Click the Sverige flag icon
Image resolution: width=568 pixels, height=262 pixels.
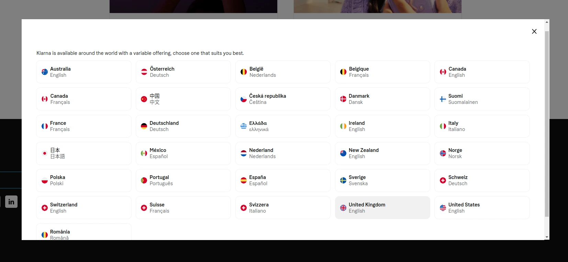coord(343,180)
